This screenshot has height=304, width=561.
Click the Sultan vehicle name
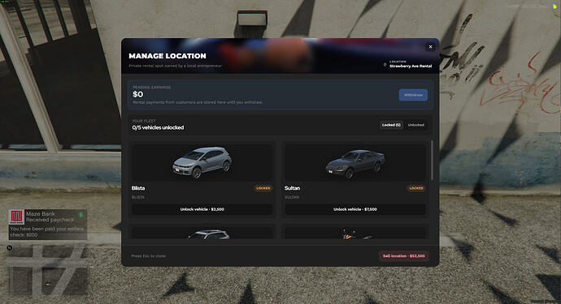(x=292, y=188)
